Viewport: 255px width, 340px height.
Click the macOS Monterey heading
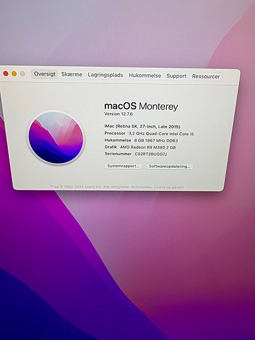coord(141,106)
